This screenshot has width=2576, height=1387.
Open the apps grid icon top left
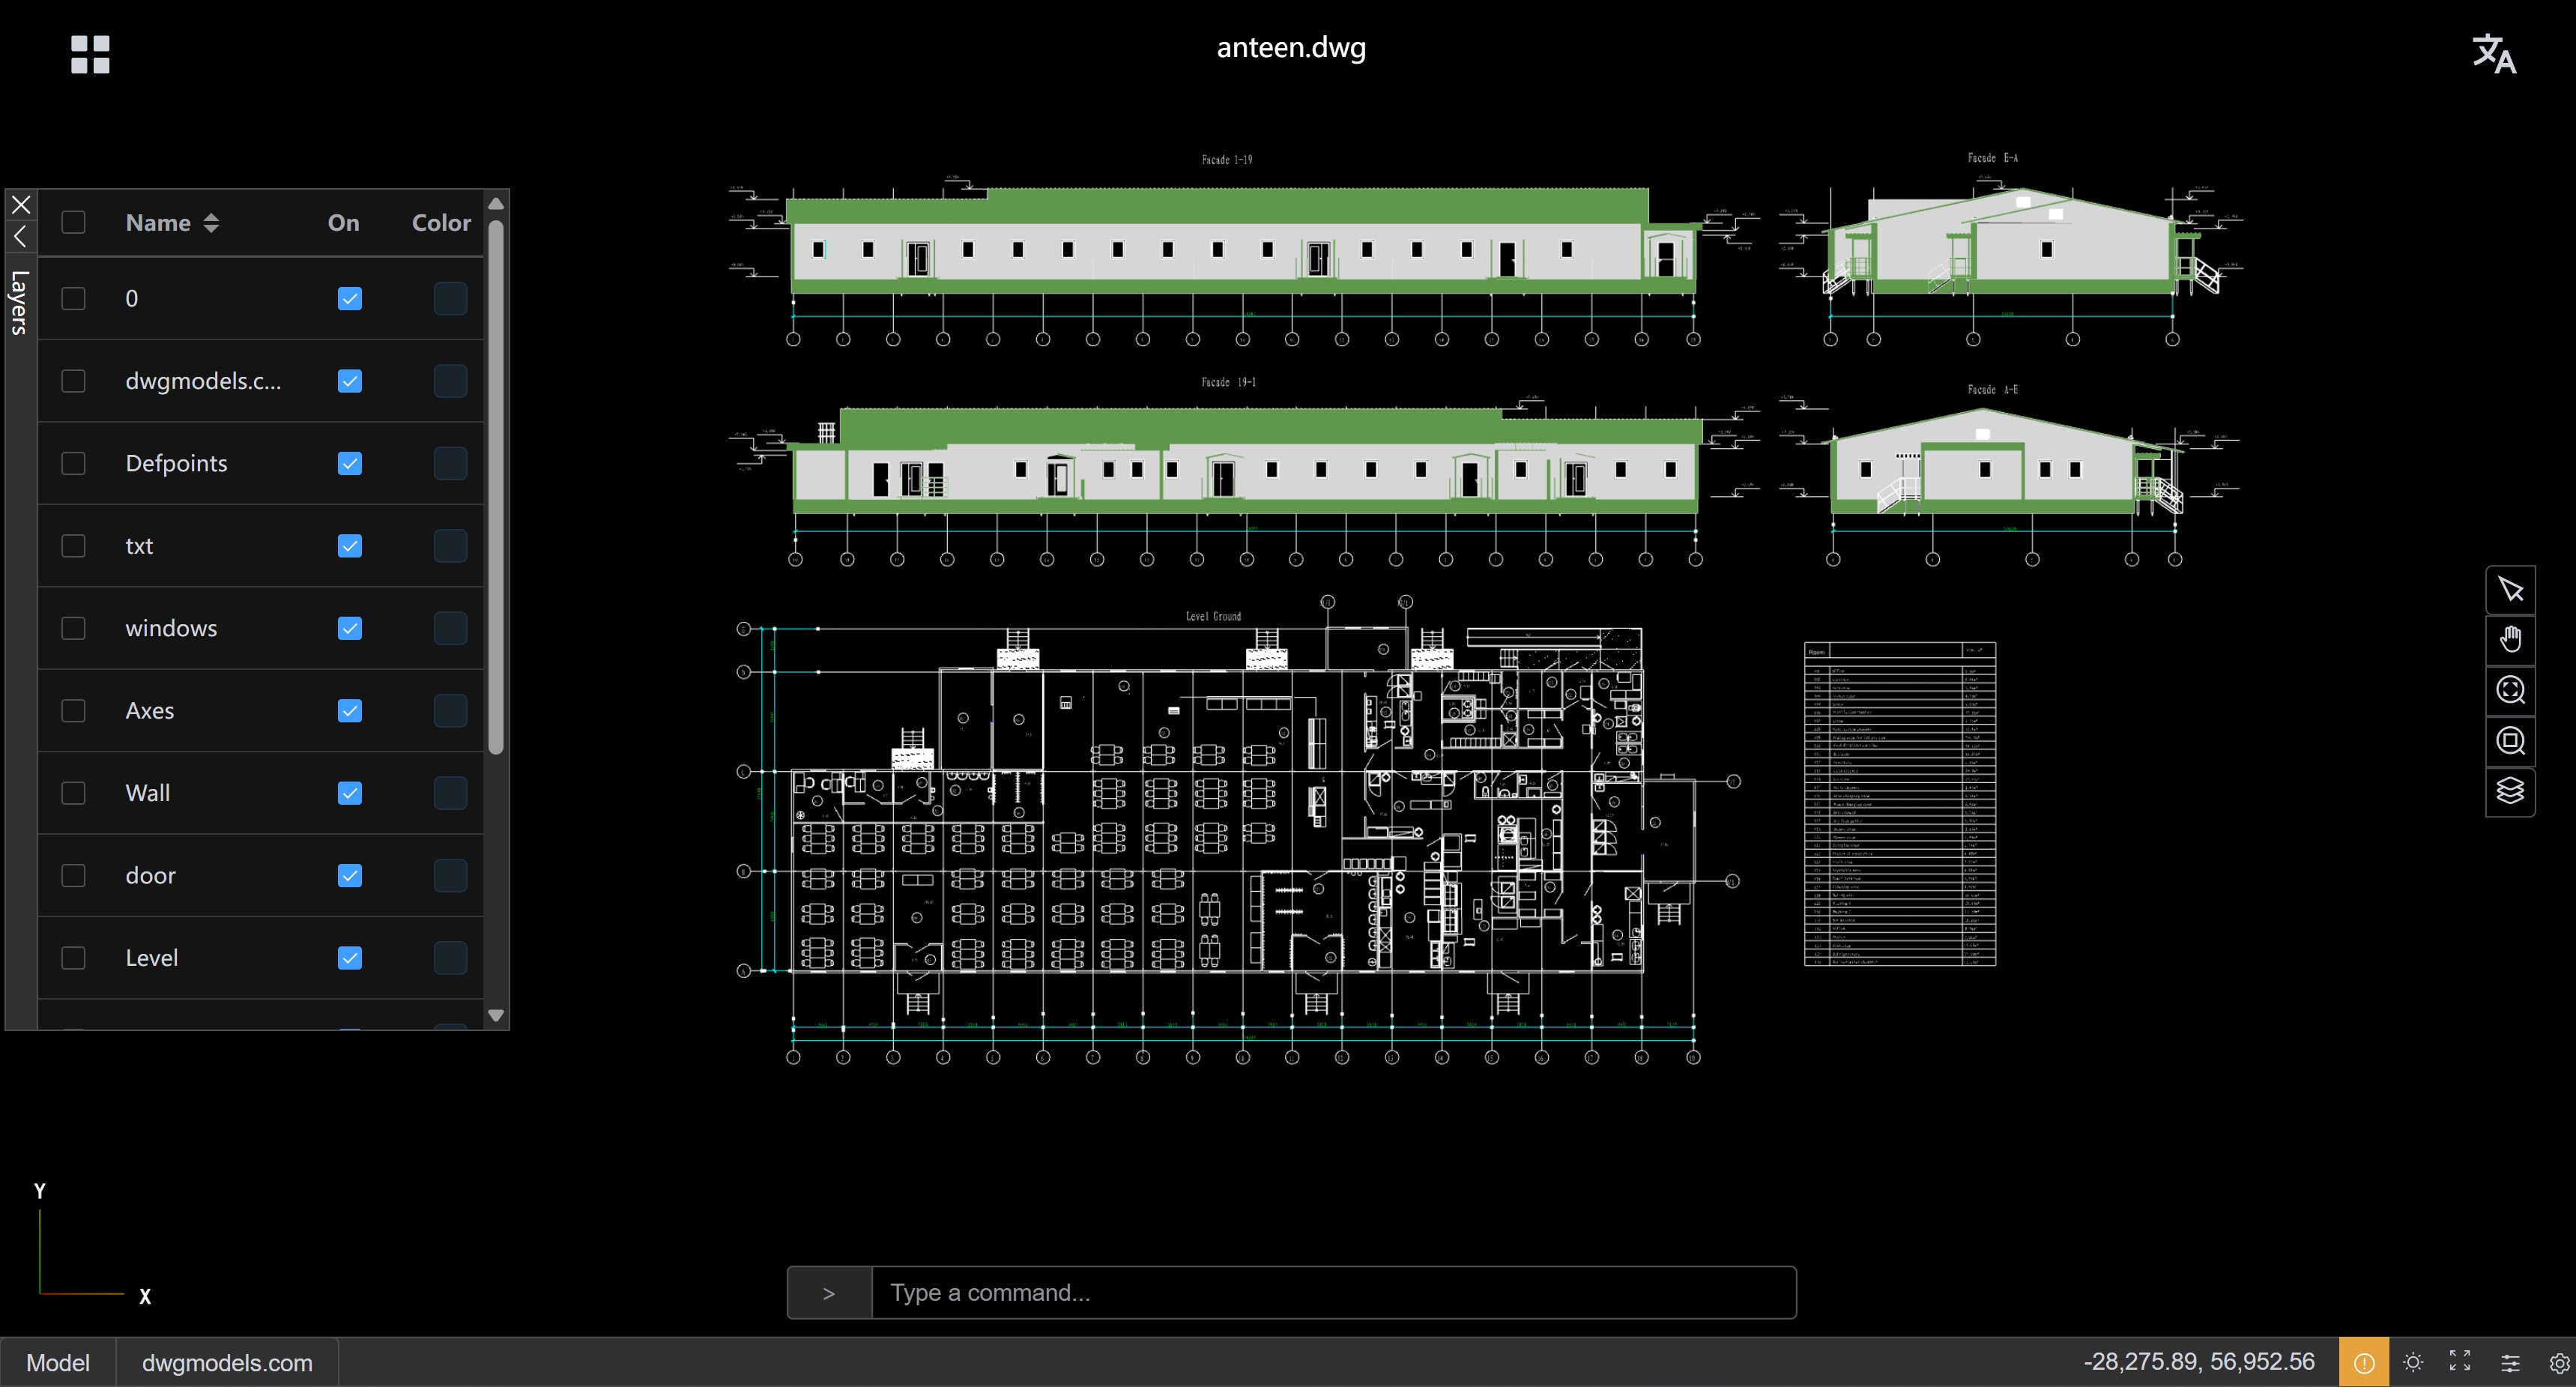90,54
